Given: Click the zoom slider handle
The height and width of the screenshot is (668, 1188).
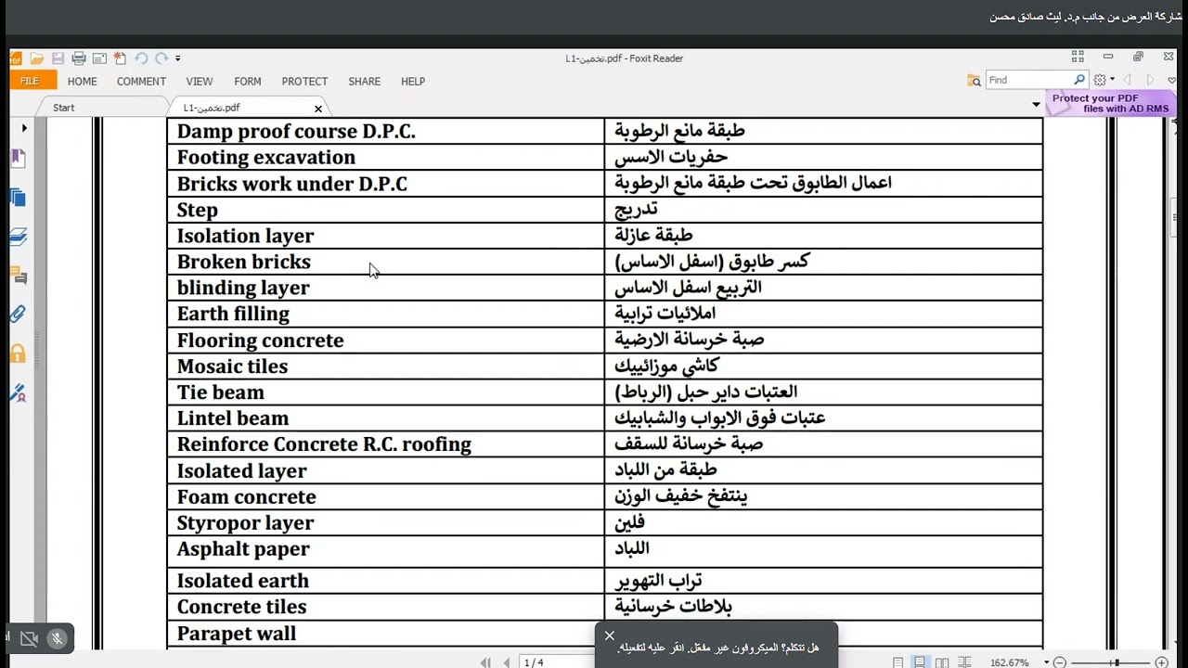Looking at the screenshot, I should click(1117, 662).
